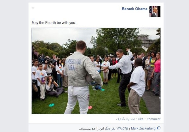Click the green disc on the grass in photo
The height and width of the screenshot is (132, 189).
(x=52, y=105)
